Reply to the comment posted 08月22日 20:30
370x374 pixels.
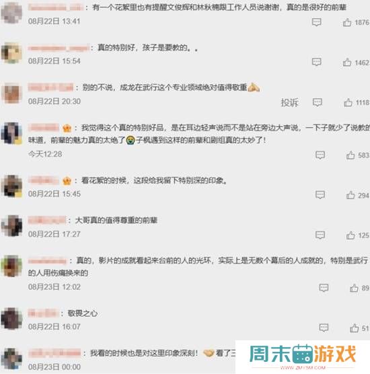tap(318, 102)
